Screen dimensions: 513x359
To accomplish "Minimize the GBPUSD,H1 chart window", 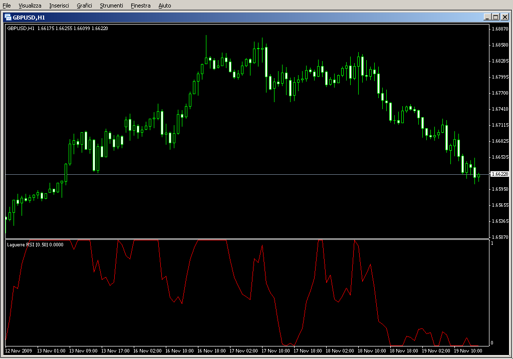I will click(x=487, y=17).
